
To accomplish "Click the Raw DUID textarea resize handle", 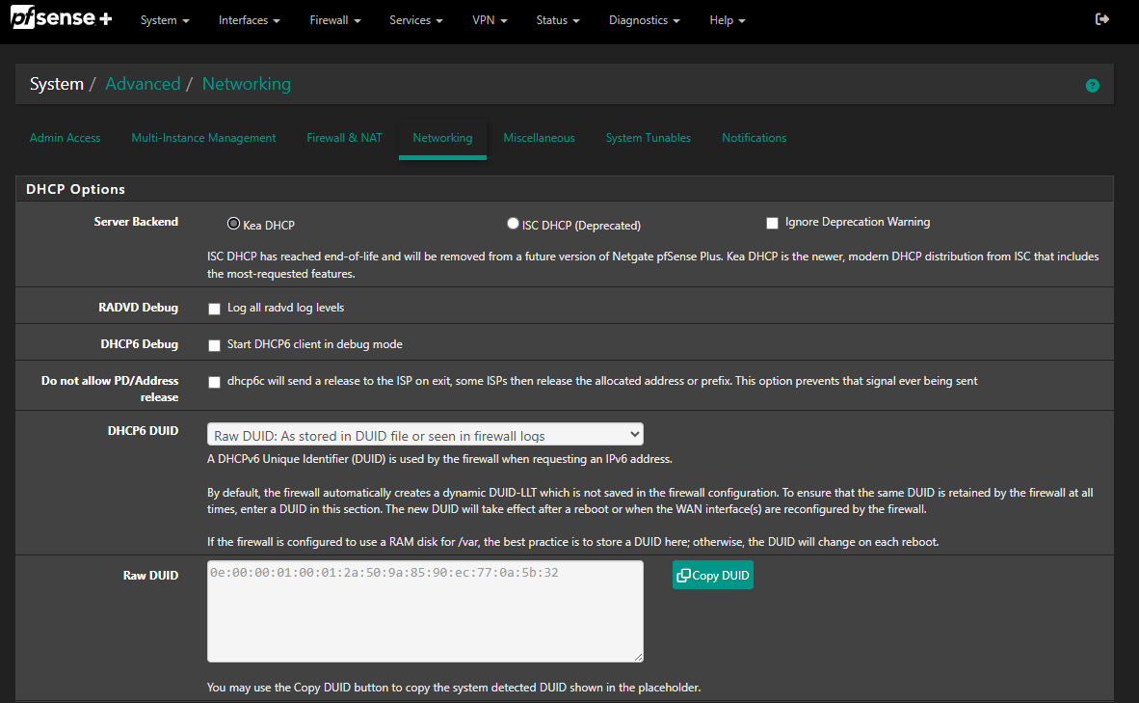I will [639, 658].
